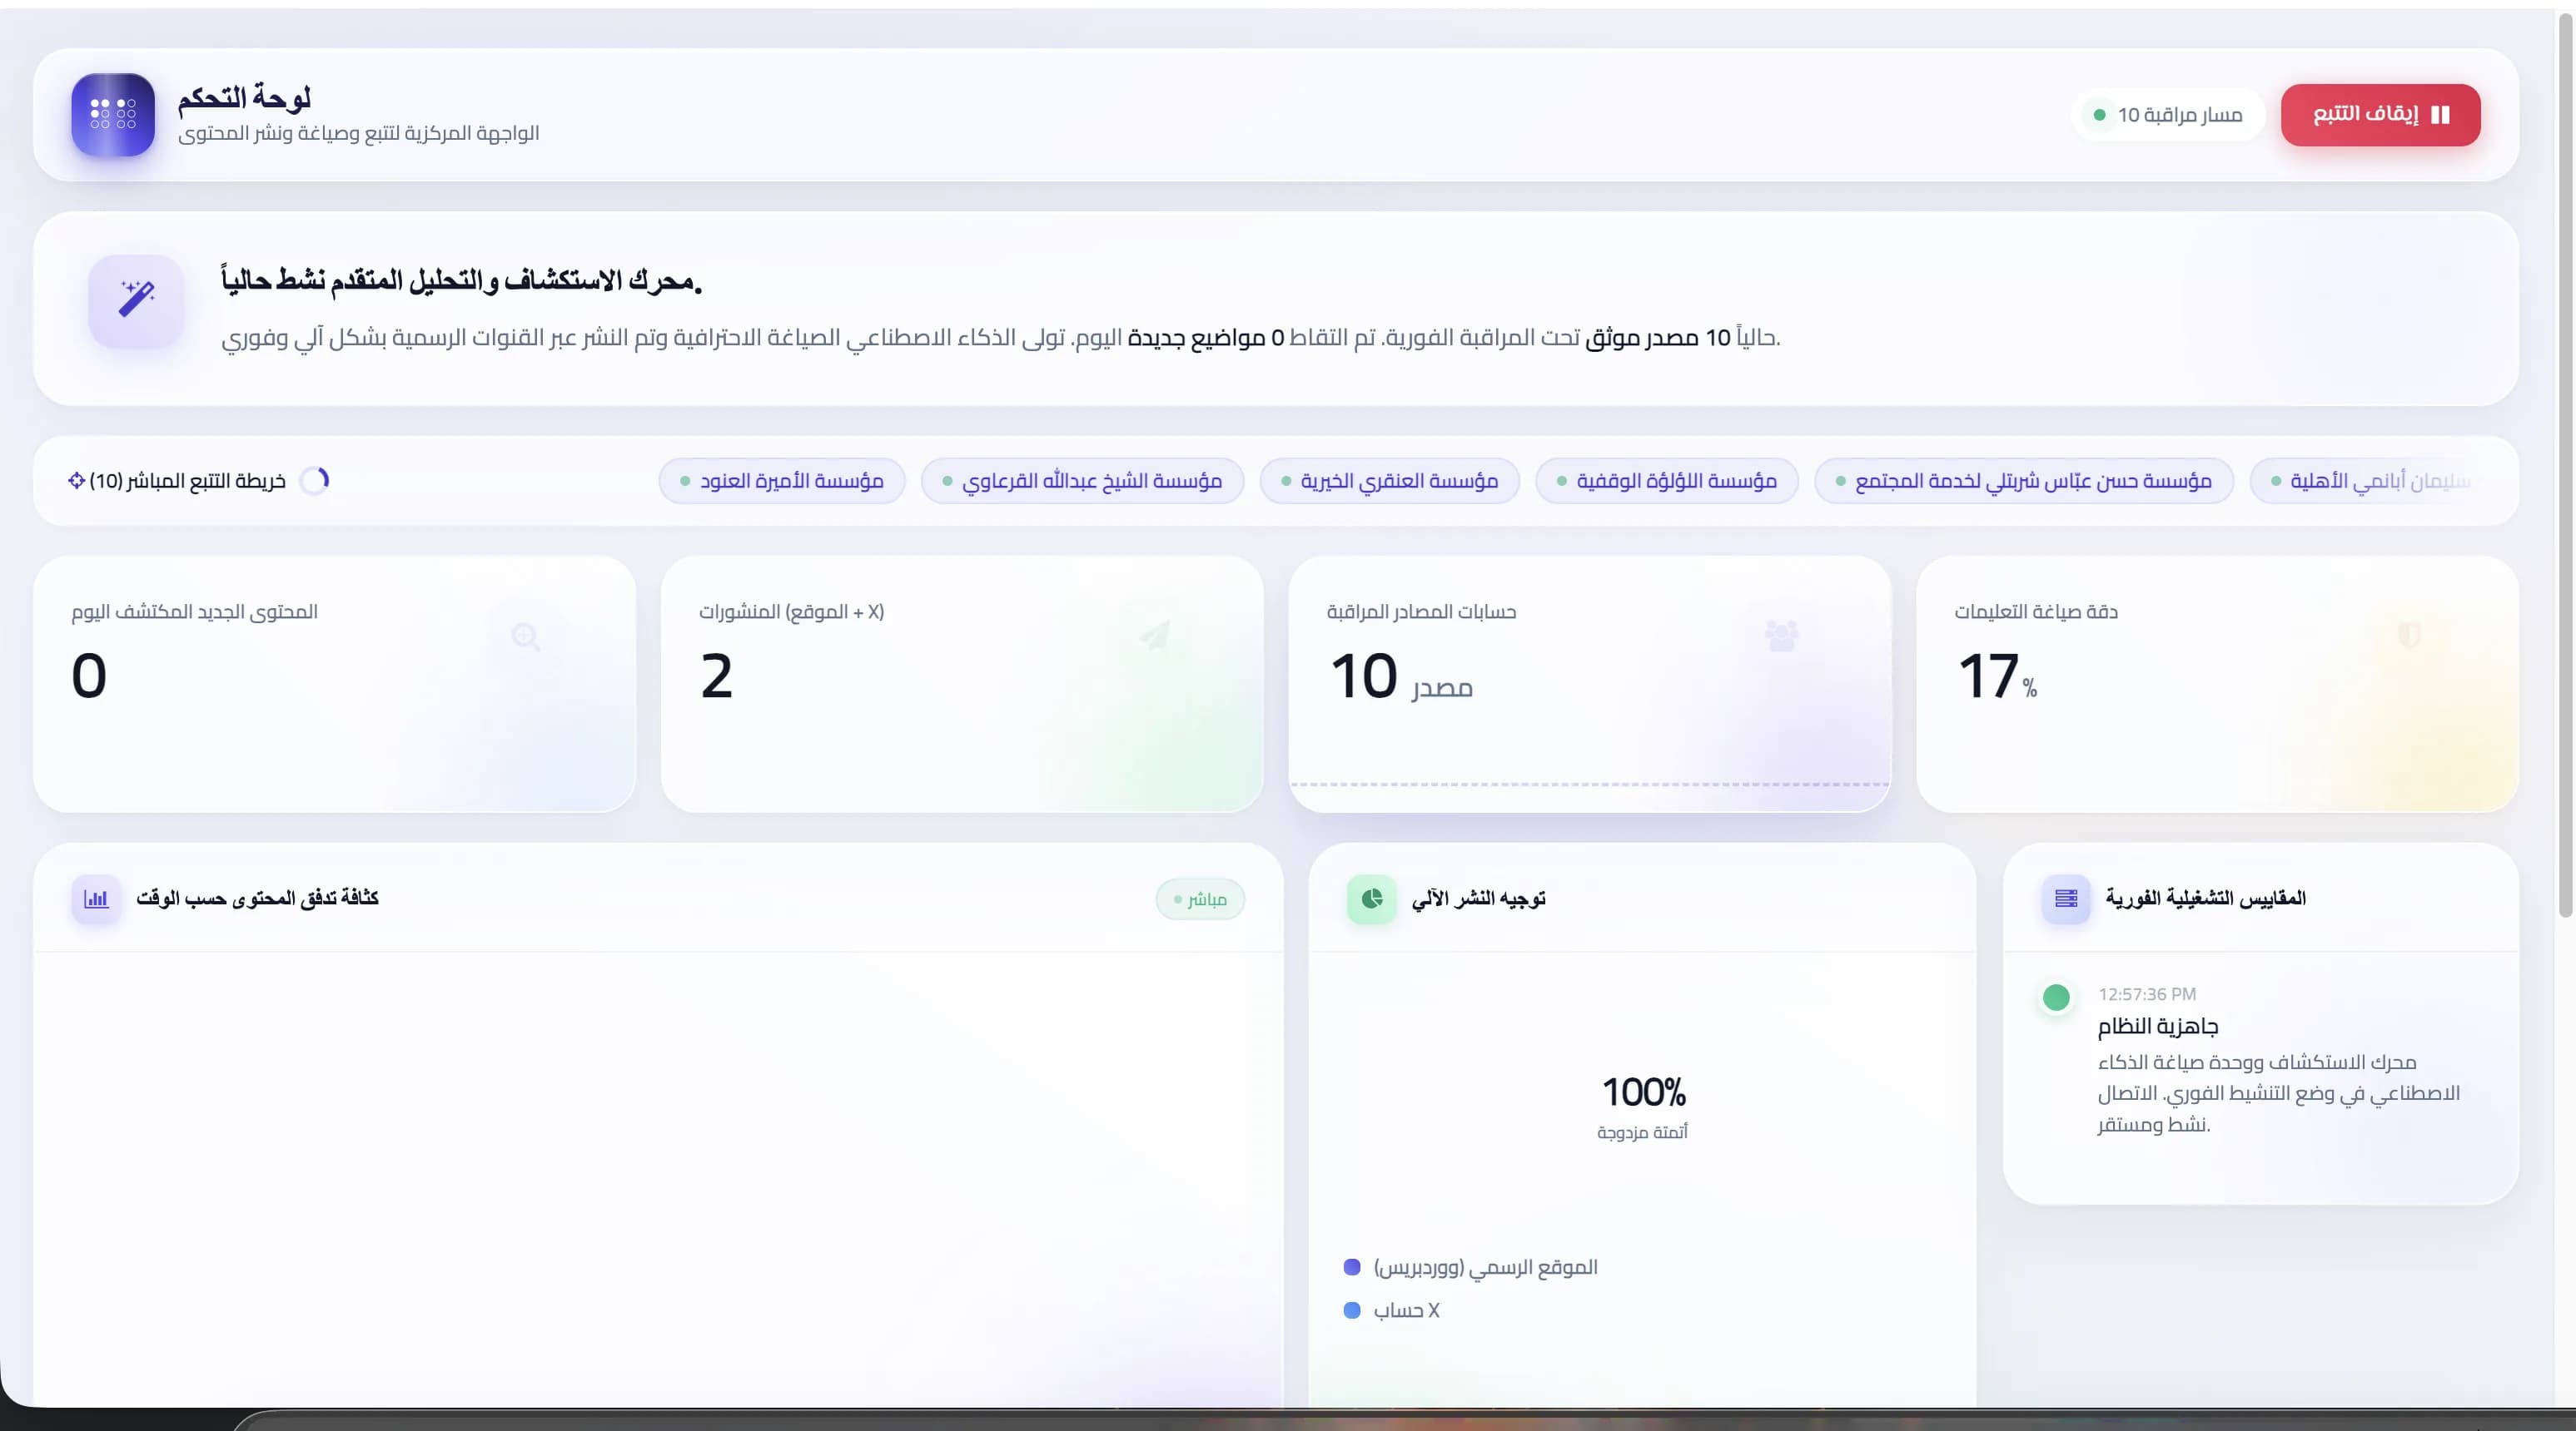Click the حسابات المصادر المراقبة card label
This screenshot has width=2576, height=1431.
(1421, 612)
